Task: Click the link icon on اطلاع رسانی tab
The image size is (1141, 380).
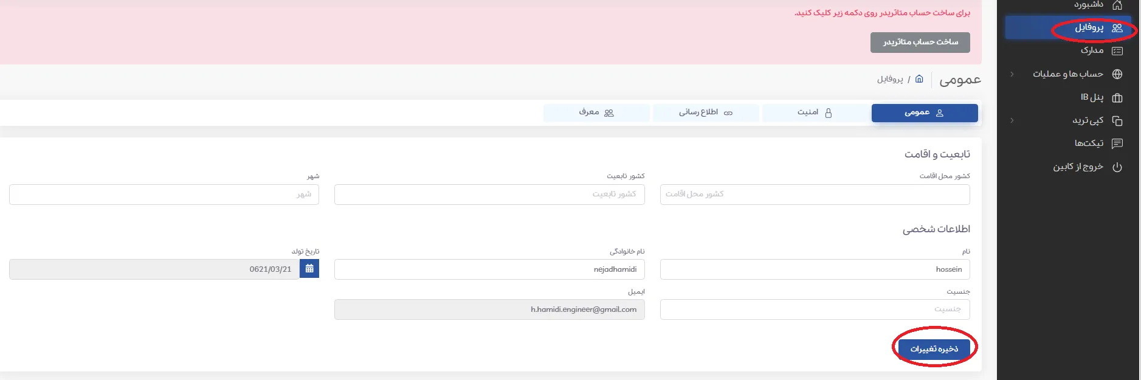Action: coord(728,113)
